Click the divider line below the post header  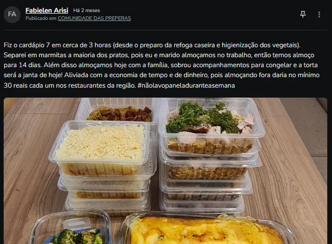pos(165,30)
